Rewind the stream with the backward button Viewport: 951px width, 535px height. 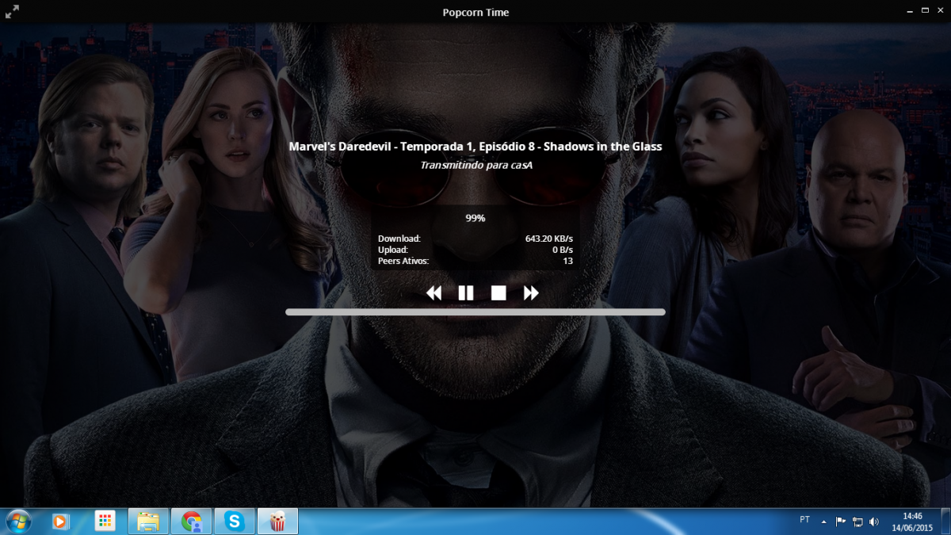(433, 293)
